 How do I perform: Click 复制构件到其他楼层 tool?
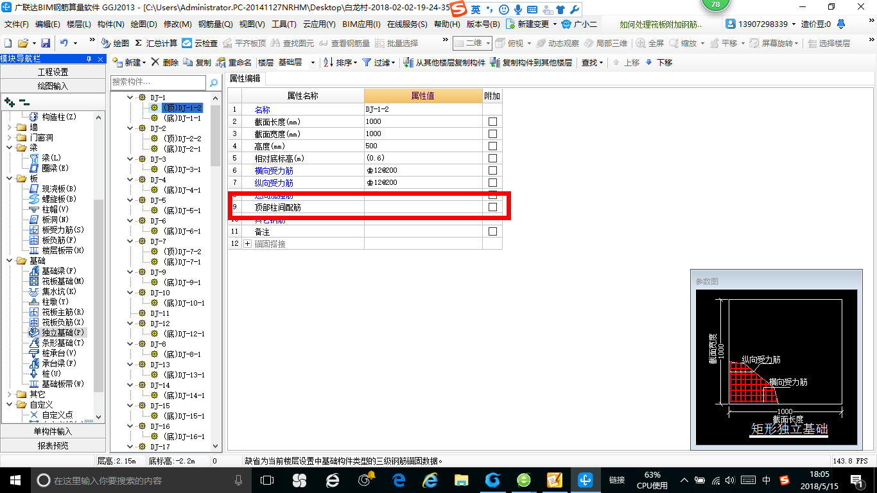tap(531, 62)
